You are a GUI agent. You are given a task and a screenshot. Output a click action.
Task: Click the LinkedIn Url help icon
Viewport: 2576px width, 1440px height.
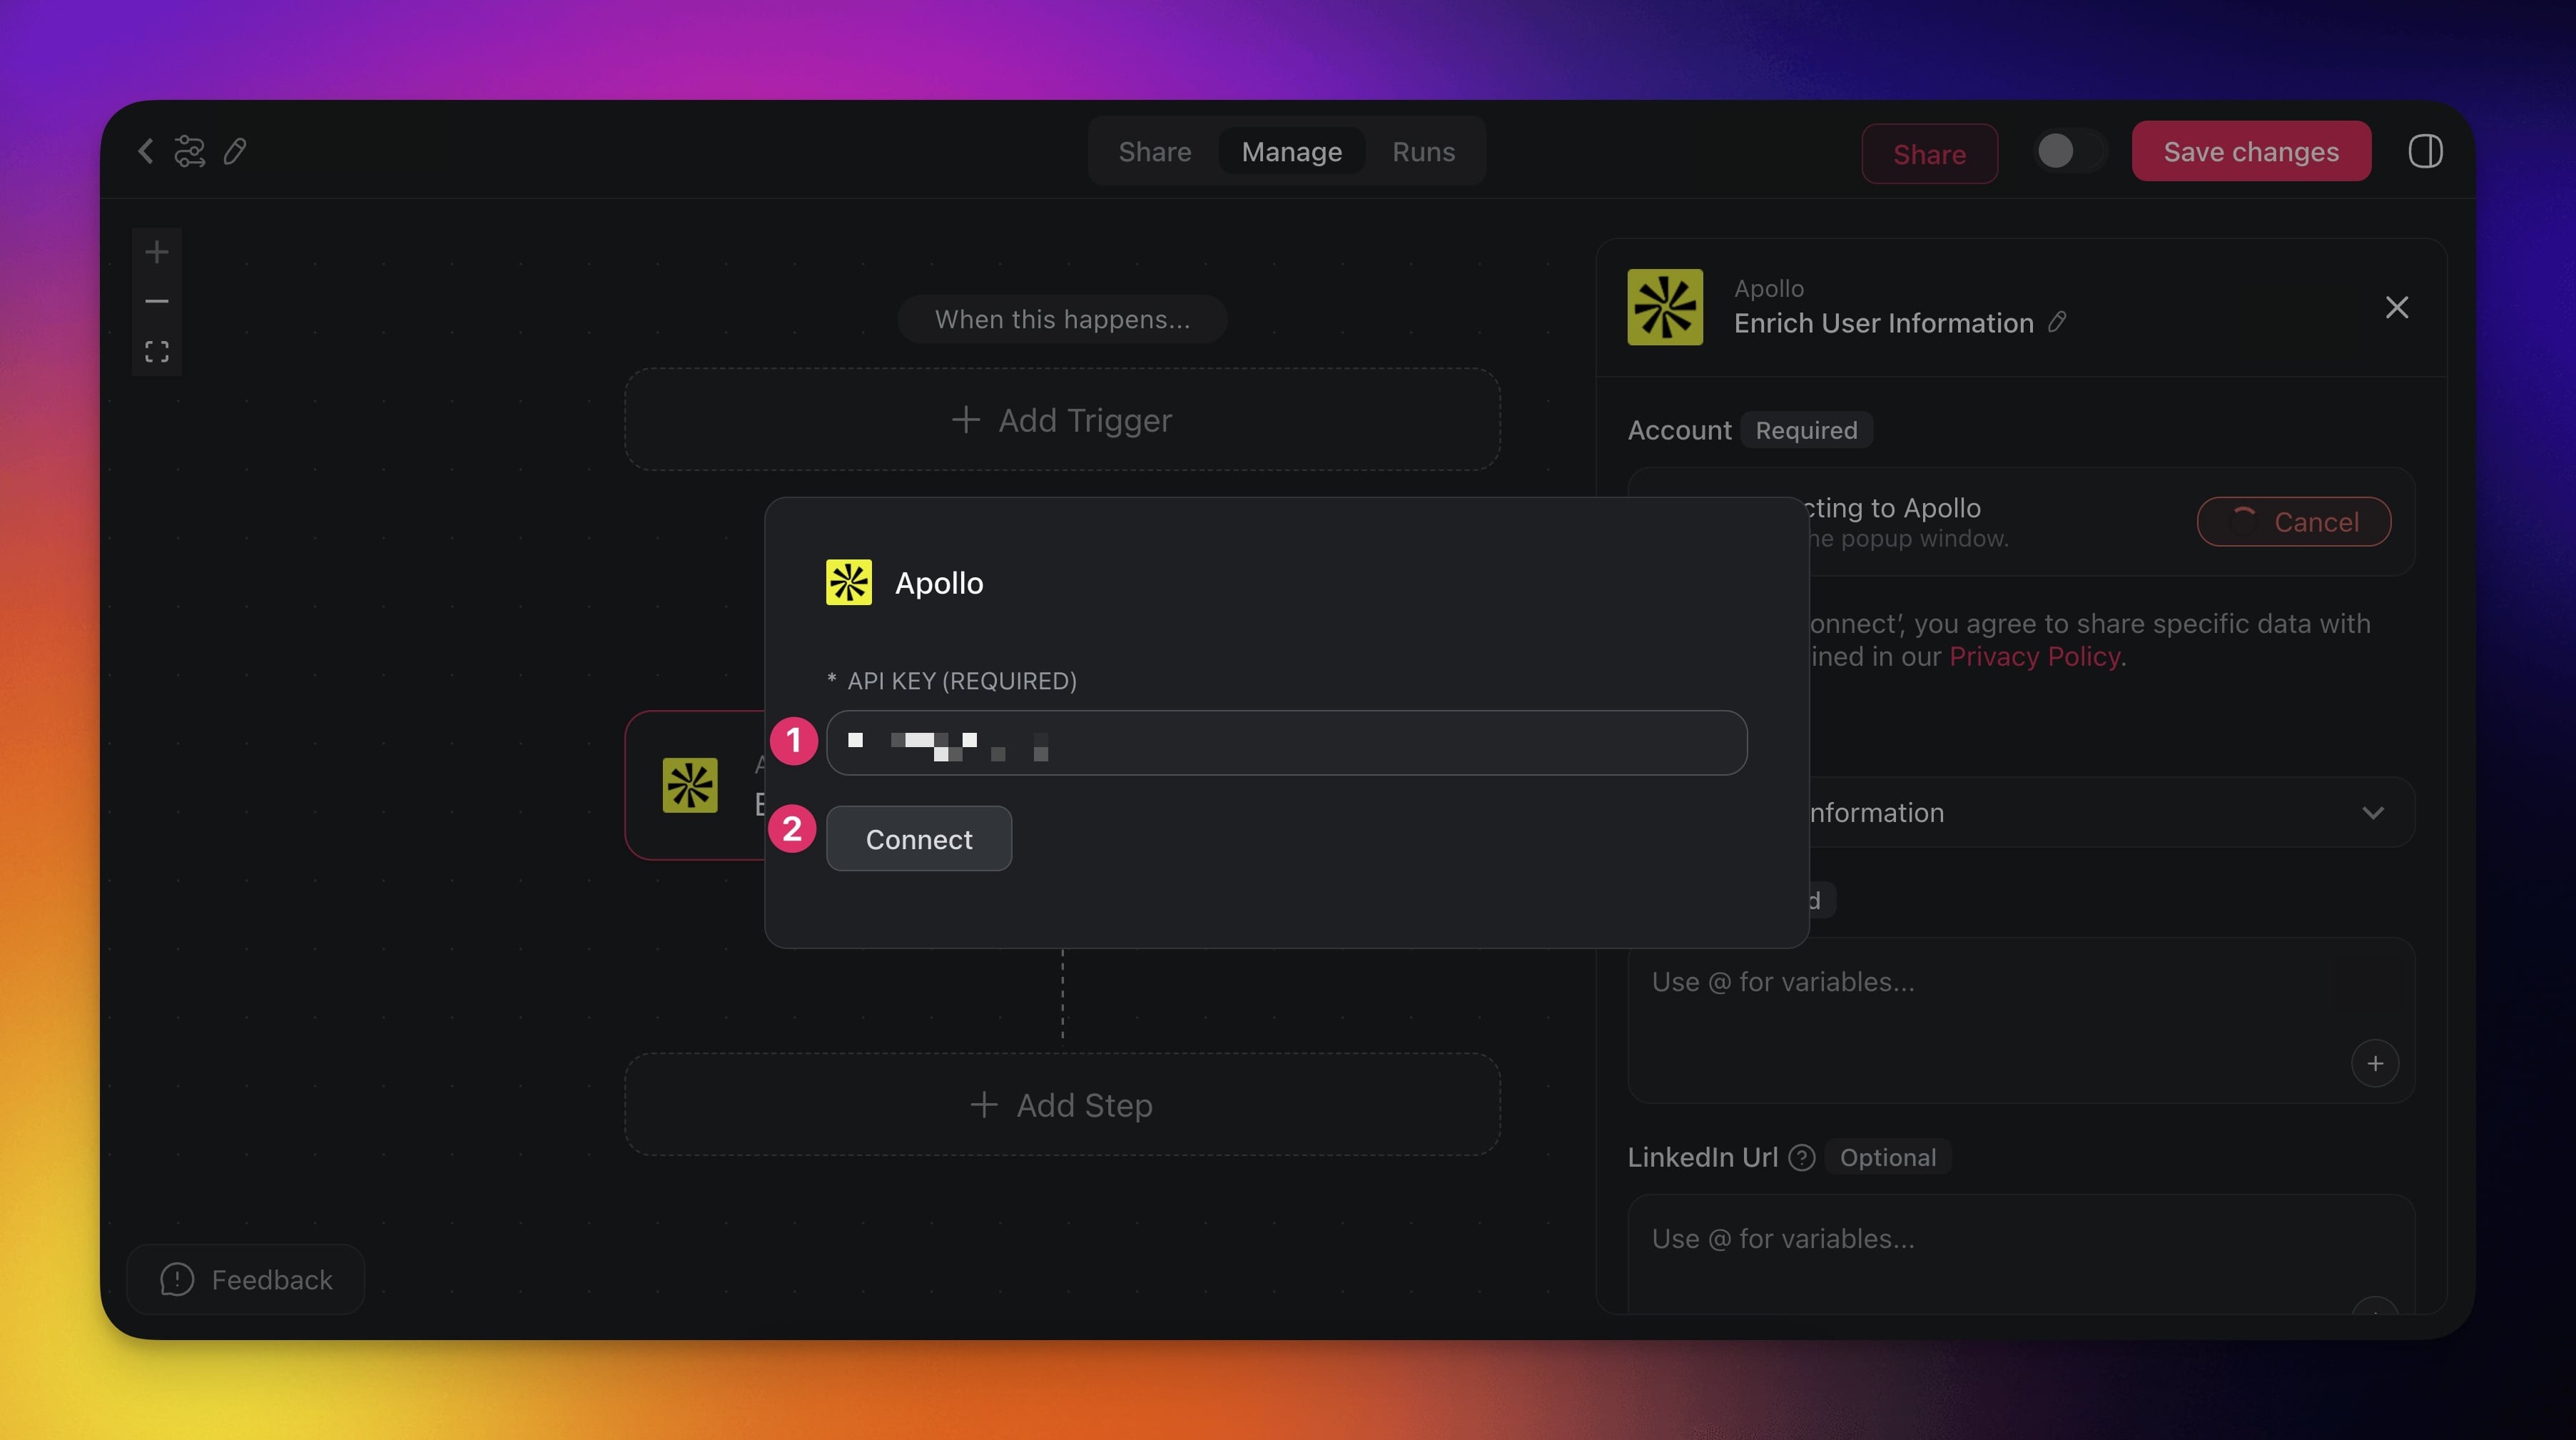pyautogui.click(x=1801, y=1157)
